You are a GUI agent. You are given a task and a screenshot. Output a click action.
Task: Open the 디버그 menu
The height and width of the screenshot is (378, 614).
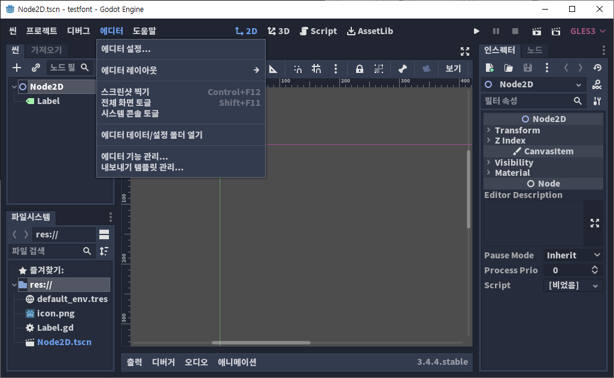tap(78, 31)
